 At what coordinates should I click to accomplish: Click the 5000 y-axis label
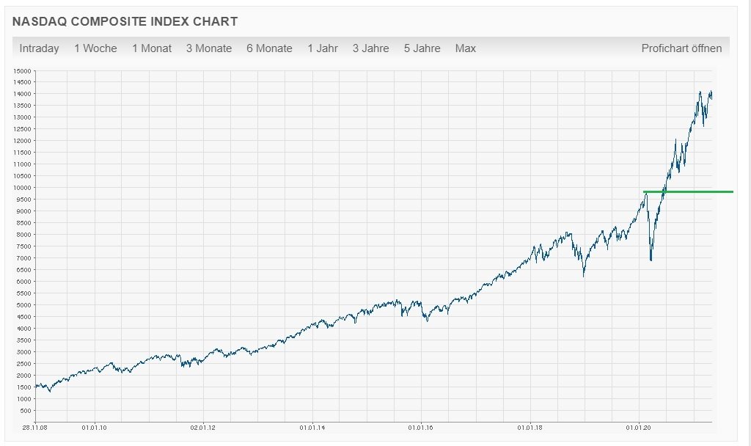[x=23, y=305]
